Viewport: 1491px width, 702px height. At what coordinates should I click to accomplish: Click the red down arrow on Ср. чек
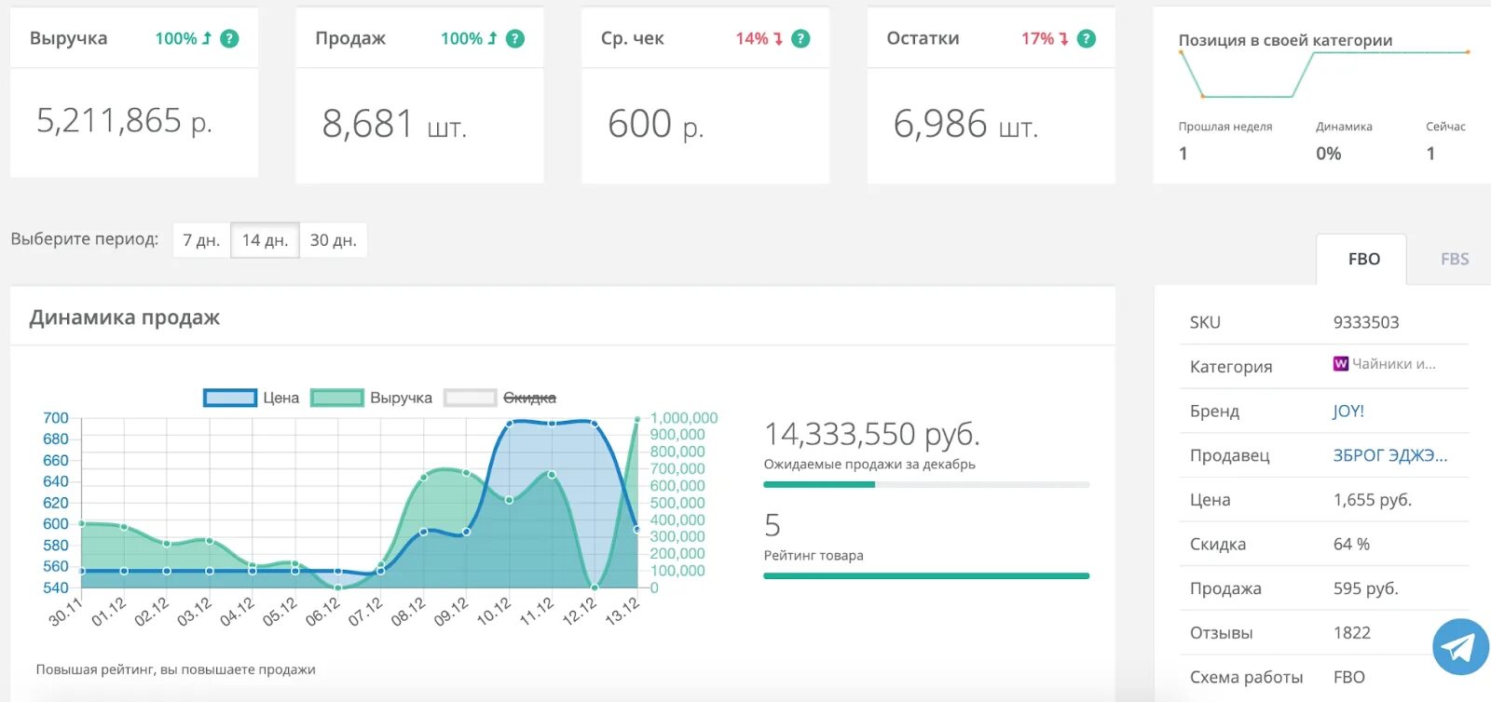(x=778, y=38)
